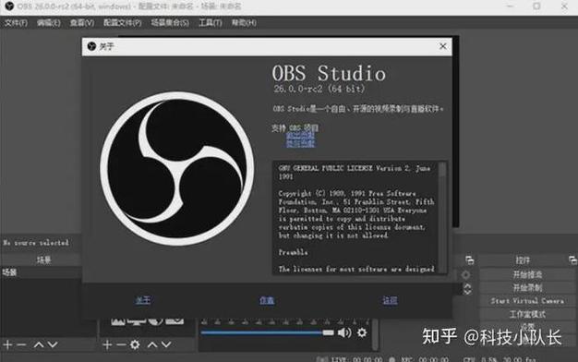578x362 pixels.
Task: Open the 配置文件(P) menu
Action: click(123, 23)
